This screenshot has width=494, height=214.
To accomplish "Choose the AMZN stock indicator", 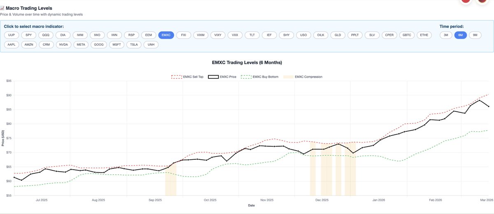I will point(29,44).
